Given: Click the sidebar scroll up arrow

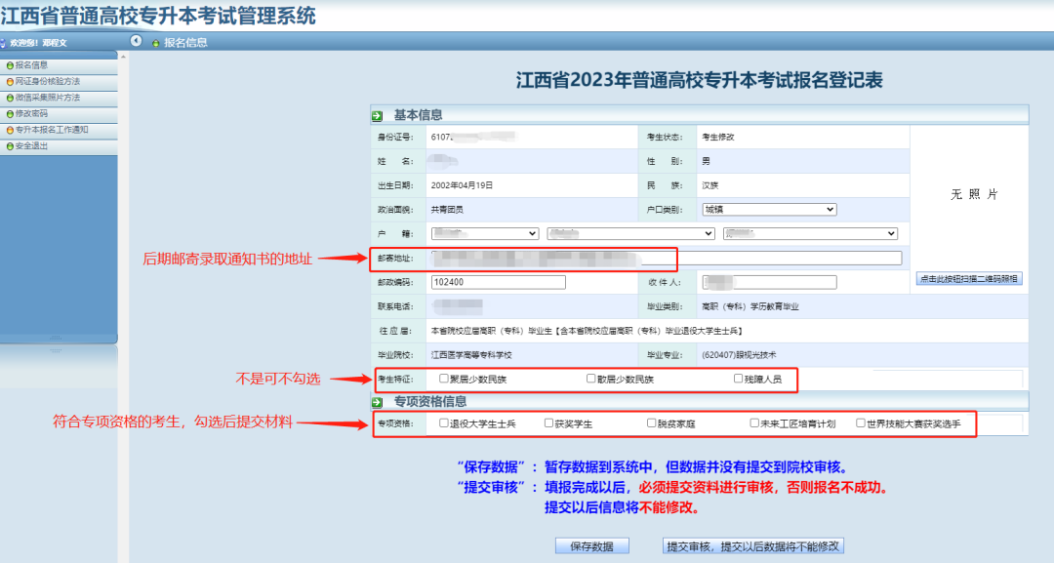Looking at the screenshot, I should click(123, 57).
